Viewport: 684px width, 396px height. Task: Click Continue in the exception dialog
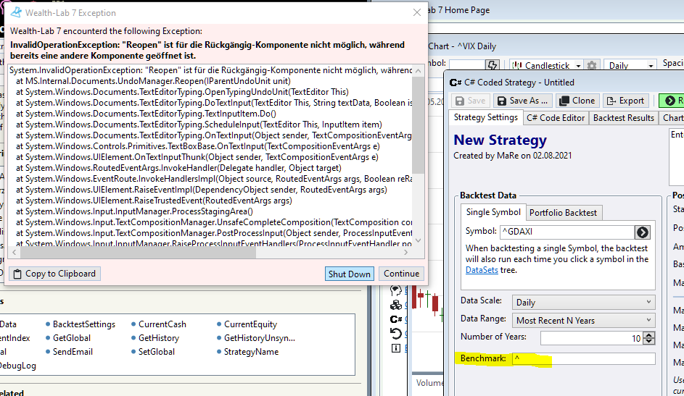[x=401, y=274]
